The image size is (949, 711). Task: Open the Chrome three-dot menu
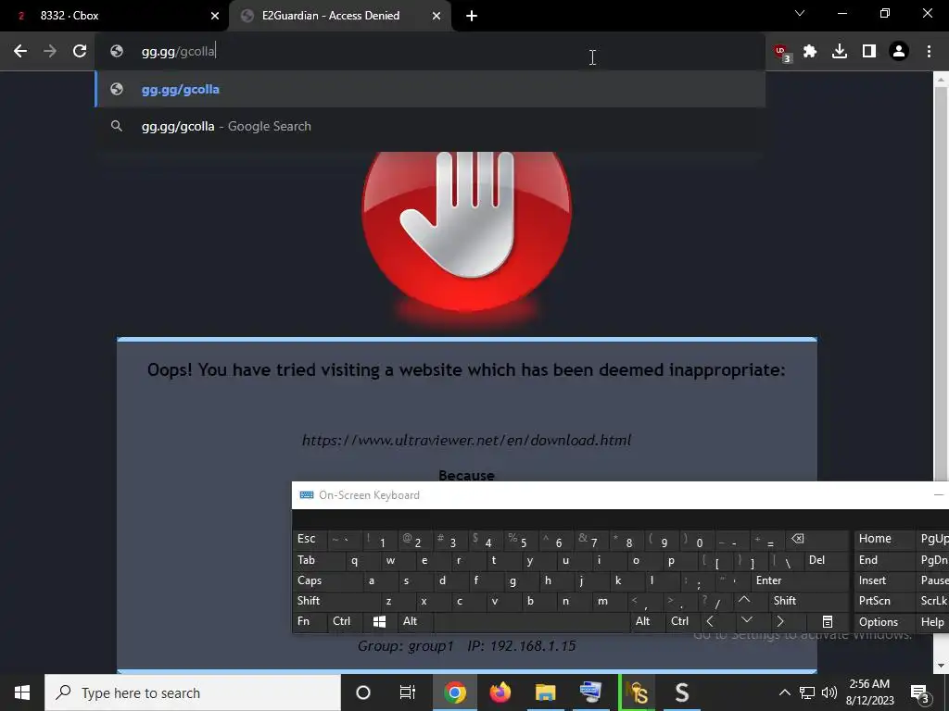929,52
